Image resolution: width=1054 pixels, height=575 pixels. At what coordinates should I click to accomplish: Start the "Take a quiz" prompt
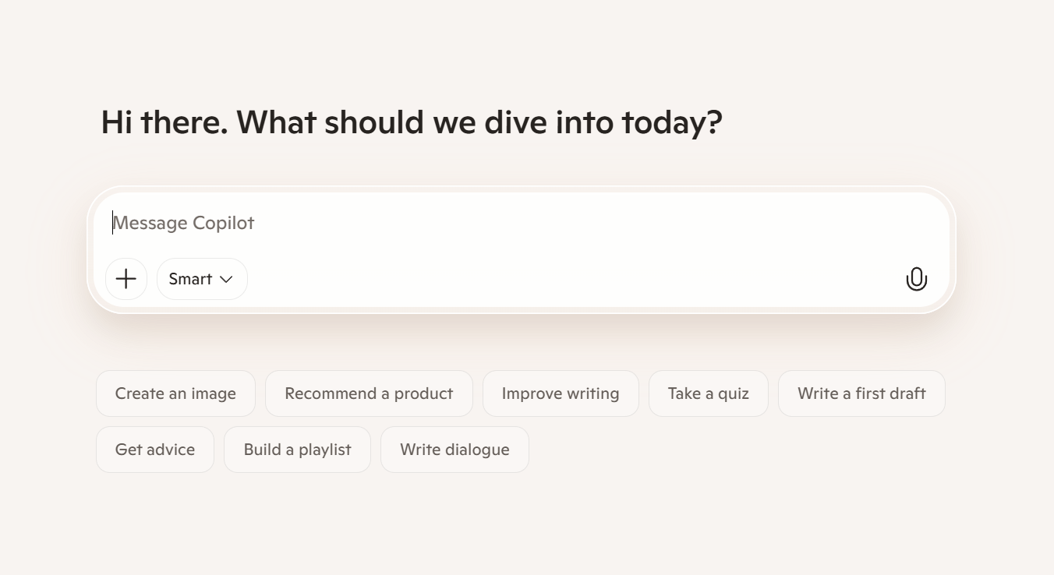tap(708, 393)
